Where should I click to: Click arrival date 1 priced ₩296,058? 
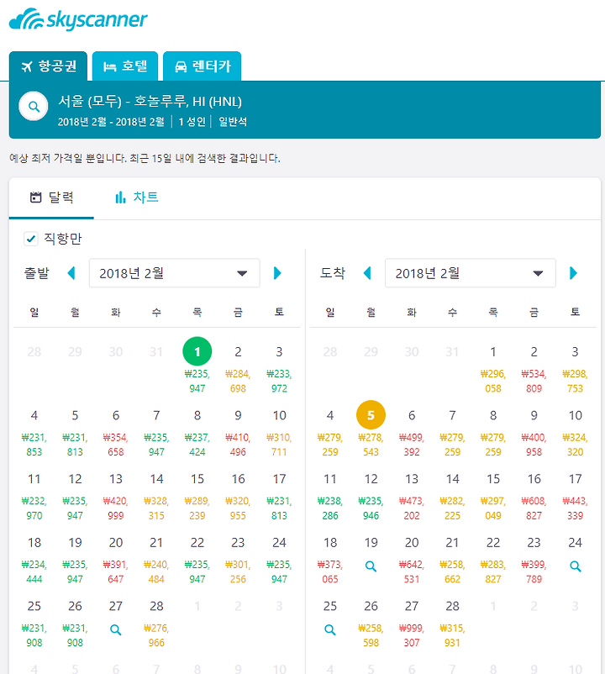(x=493, y=370)
